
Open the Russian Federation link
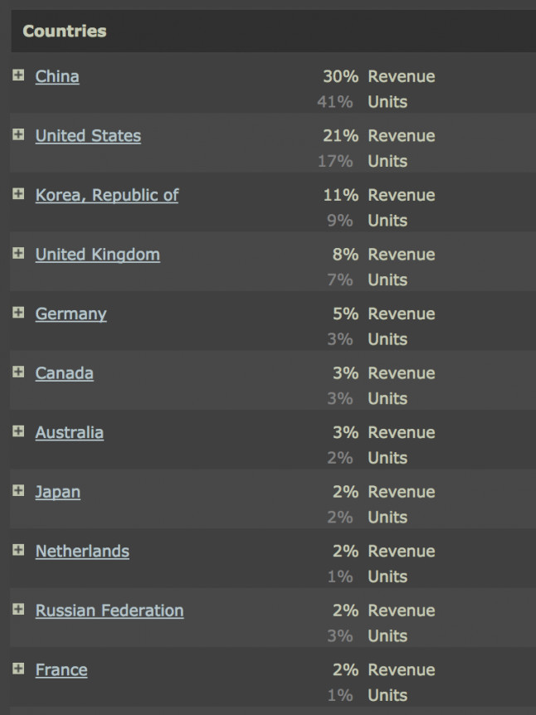point(110,610)
